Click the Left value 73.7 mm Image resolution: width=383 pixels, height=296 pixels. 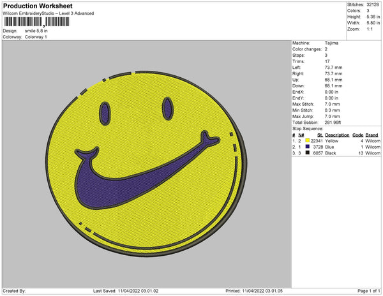333,68
